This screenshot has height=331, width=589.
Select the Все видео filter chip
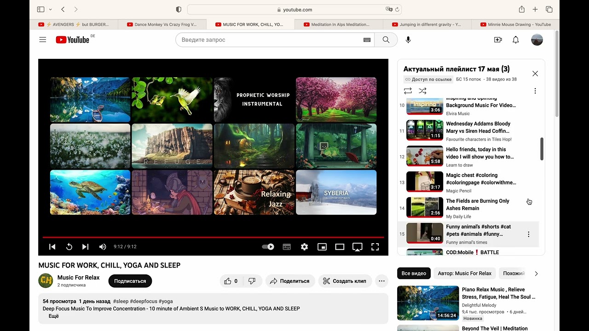414,274
